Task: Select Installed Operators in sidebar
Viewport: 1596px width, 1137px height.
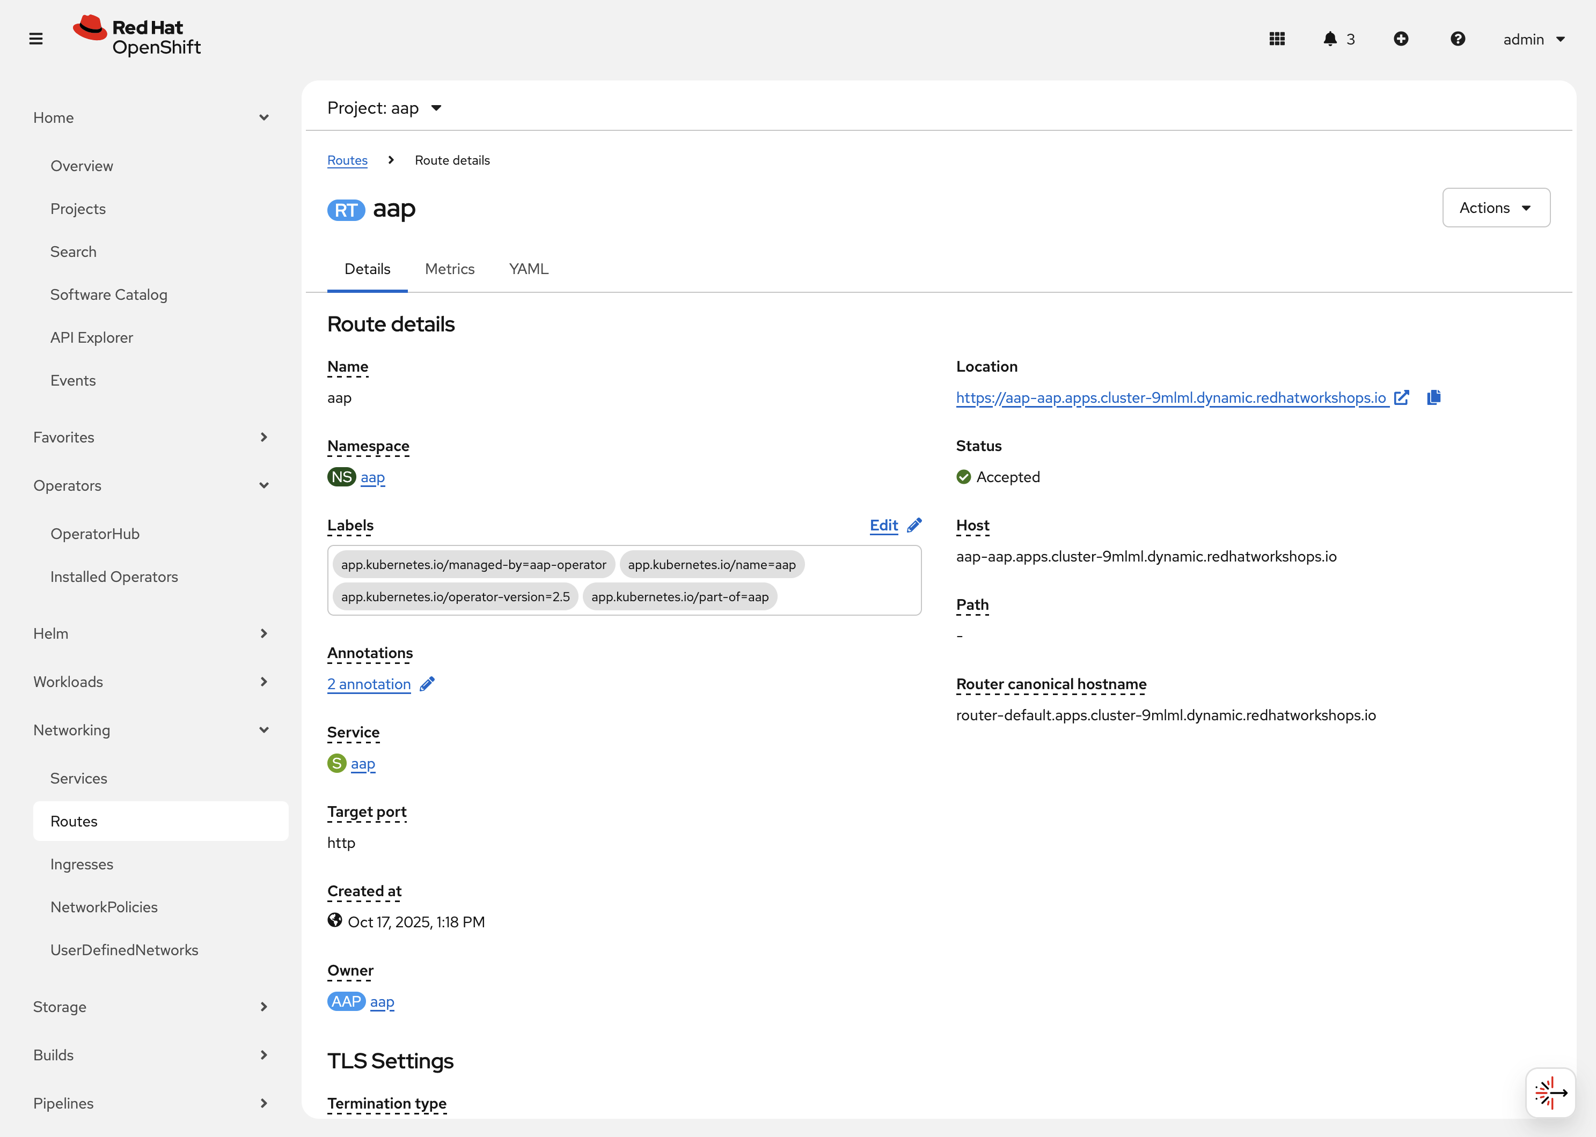Action: (114, 576)
